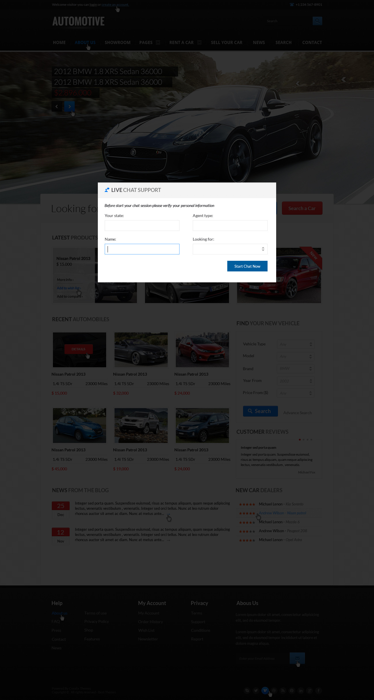Image resolution: width=374 pixels, height=700 pixels.
Task: Click the login link in the welcome bar
Action: click(93, 5)
